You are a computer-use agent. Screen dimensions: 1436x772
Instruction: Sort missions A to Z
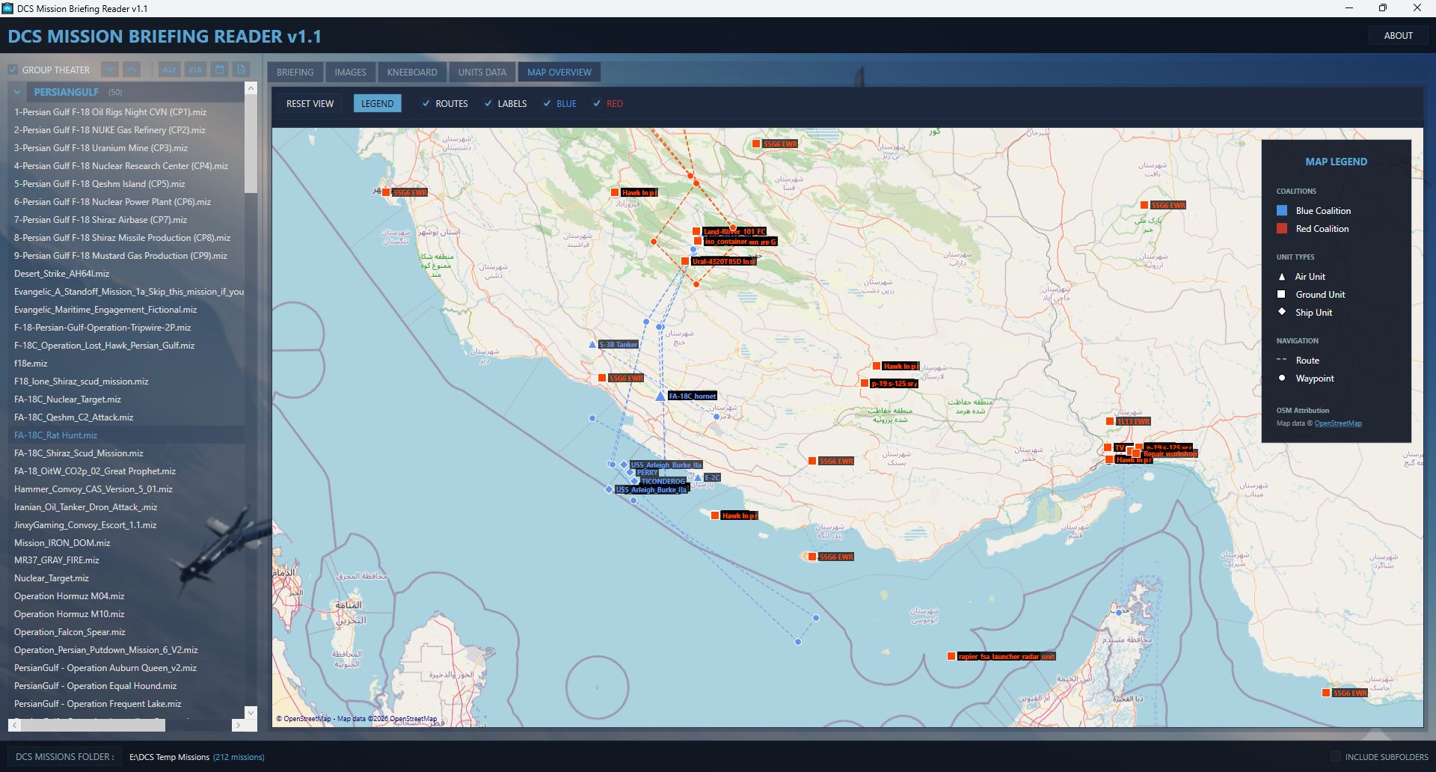[x=169, y=70]
